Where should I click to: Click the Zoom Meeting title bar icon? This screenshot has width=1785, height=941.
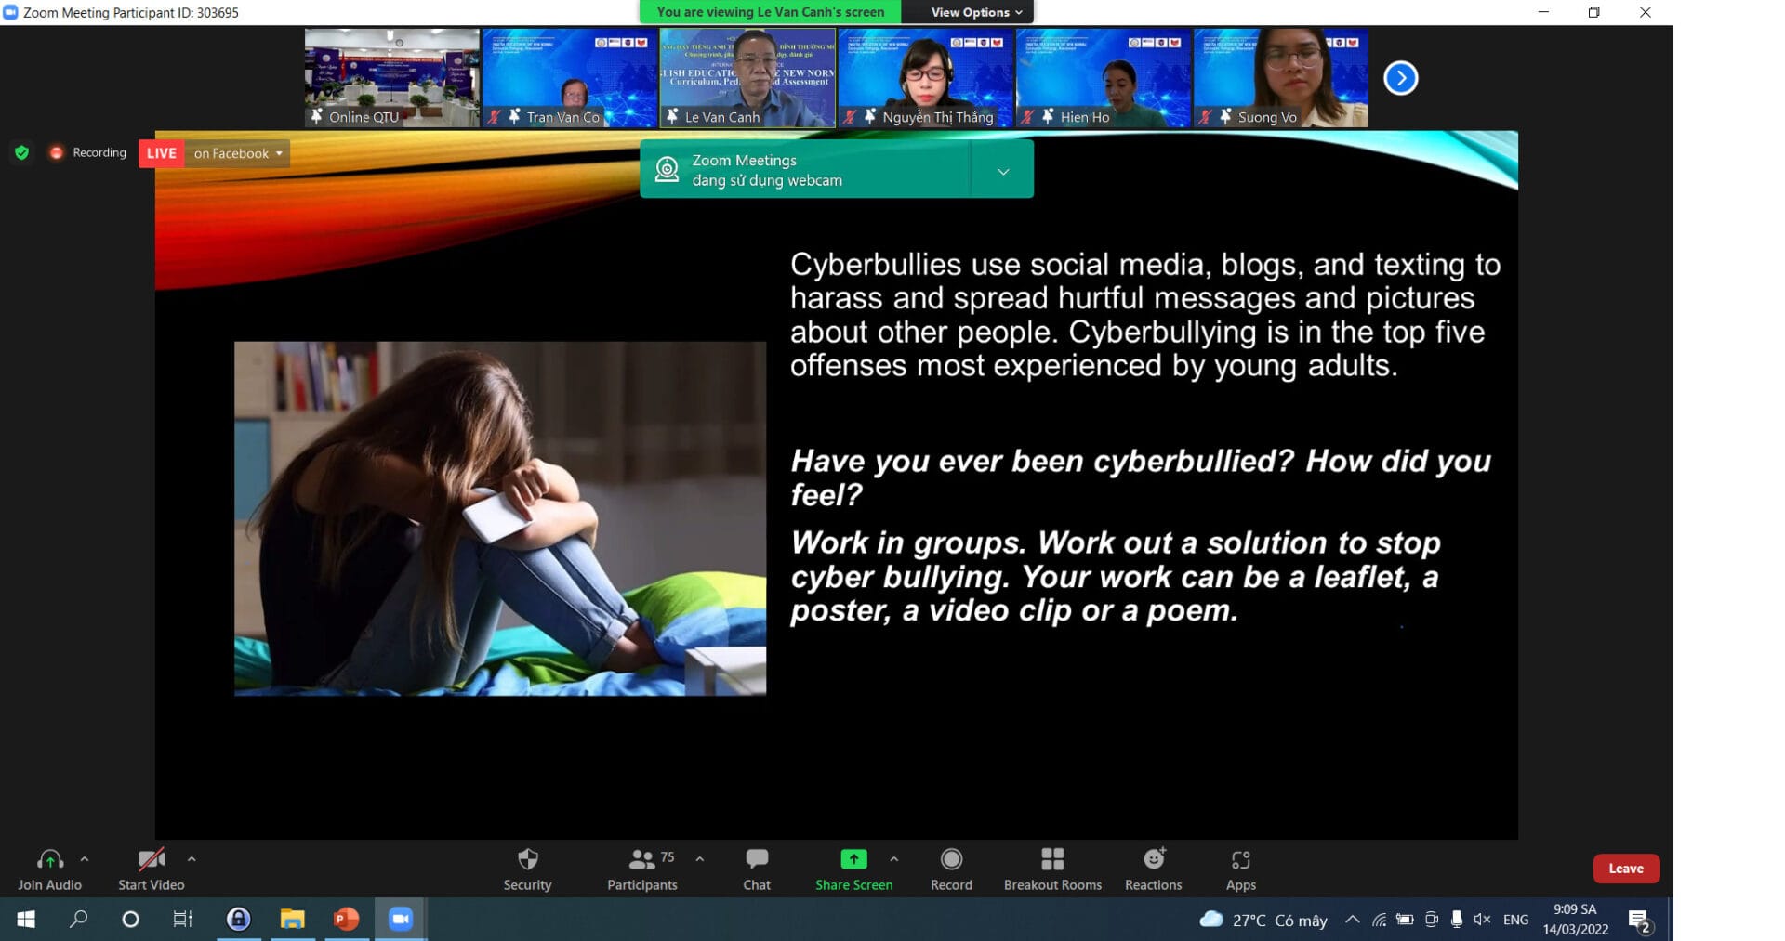coord(11,12)
